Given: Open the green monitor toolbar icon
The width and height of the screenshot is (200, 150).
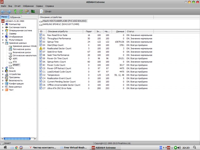Looking at the screenshot, I should (33, 12).
